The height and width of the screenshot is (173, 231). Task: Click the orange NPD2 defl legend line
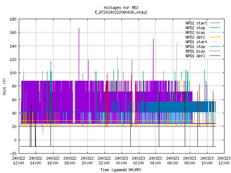point(215,37)
